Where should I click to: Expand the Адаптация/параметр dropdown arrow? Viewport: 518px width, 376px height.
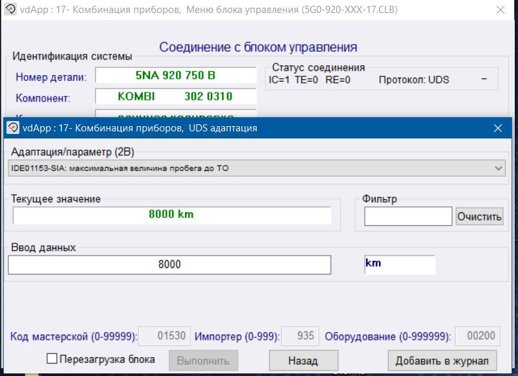click(498, 168)
